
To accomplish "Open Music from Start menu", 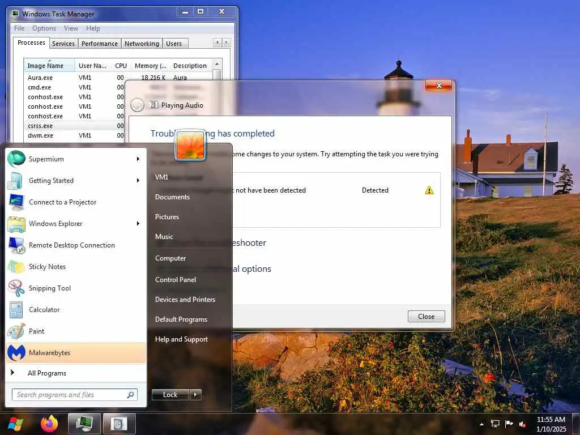I will [164, 237].
